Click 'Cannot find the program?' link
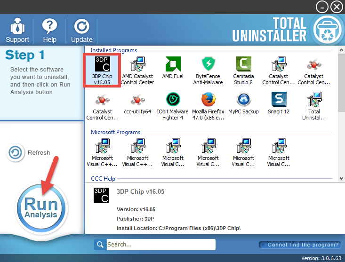The image size is (345, 262). tap(299, 245)
